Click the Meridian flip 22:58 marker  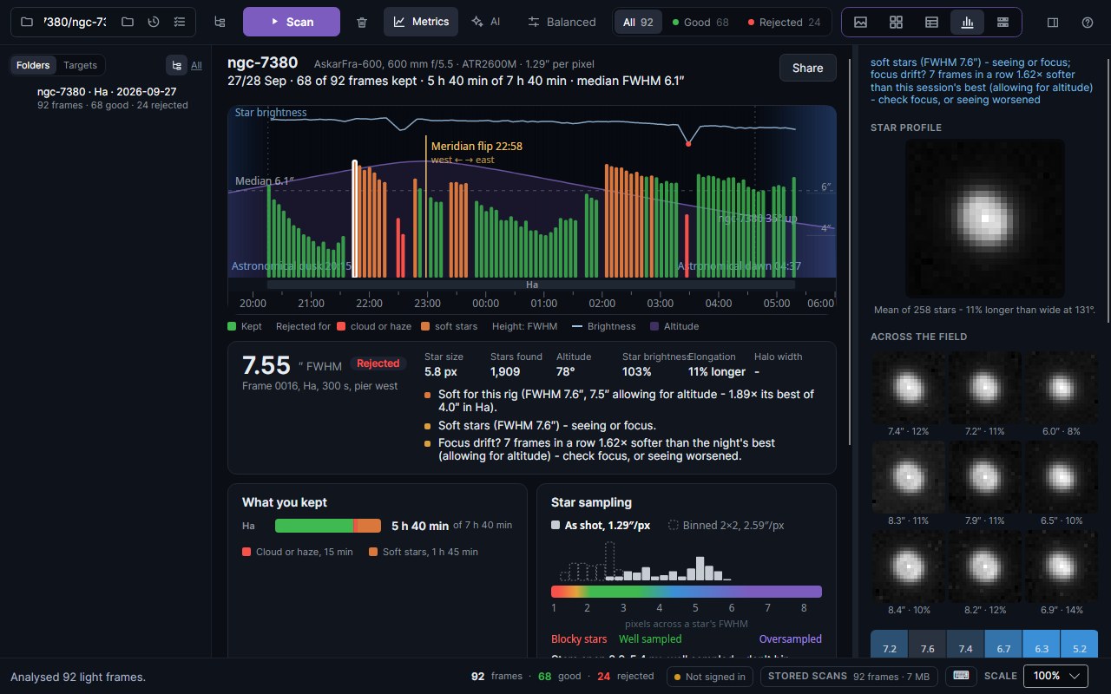pyautogui.click(x=477, y=146)
